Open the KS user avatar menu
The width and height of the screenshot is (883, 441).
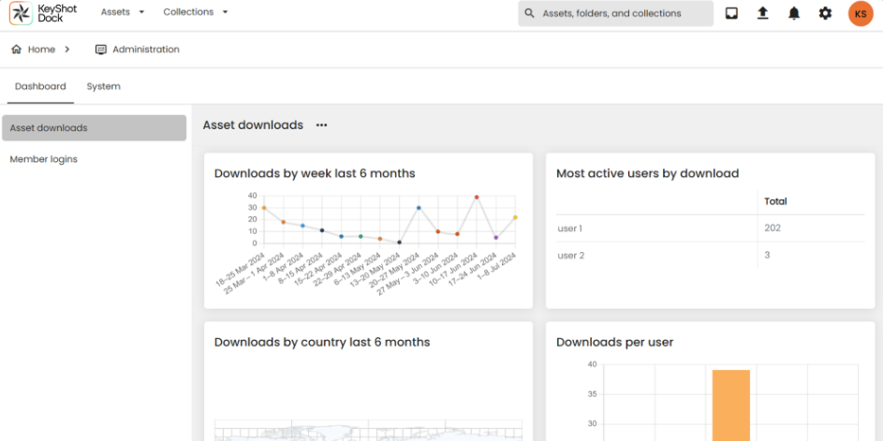click(860, 14)
